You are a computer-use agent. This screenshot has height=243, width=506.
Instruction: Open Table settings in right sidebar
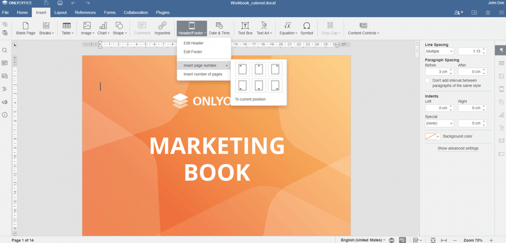pyautogui.click(x=501, y=63)
